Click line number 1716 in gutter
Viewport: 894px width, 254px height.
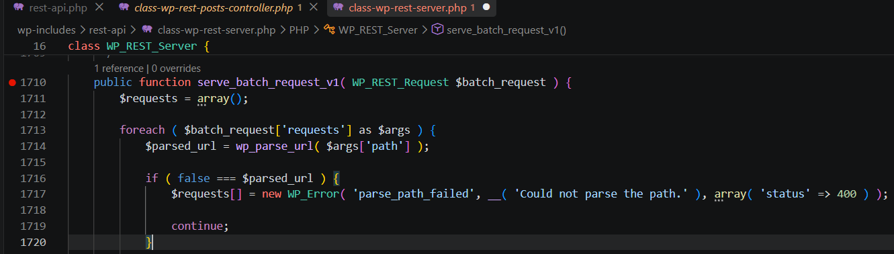pos(33,178)
